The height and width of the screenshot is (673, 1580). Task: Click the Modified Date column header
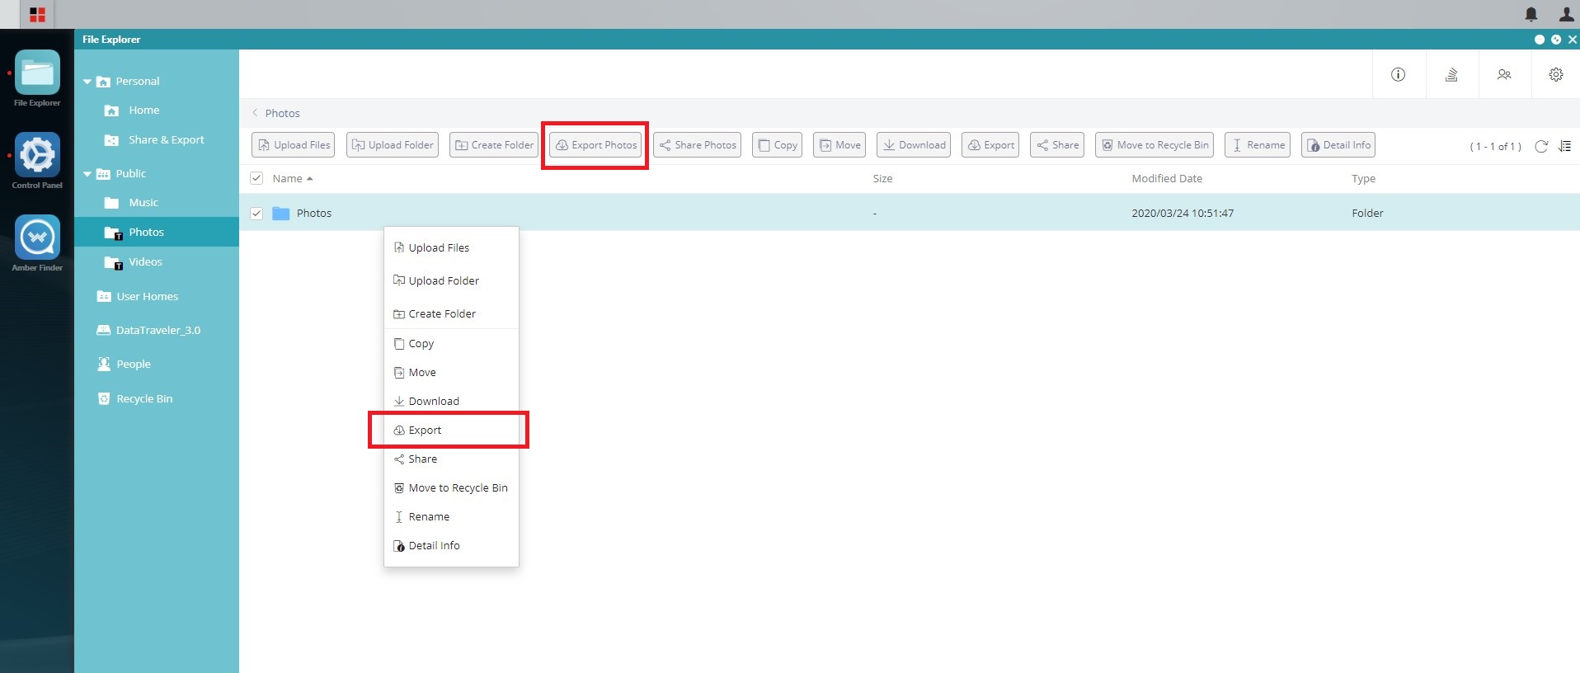coord(1167,178)
